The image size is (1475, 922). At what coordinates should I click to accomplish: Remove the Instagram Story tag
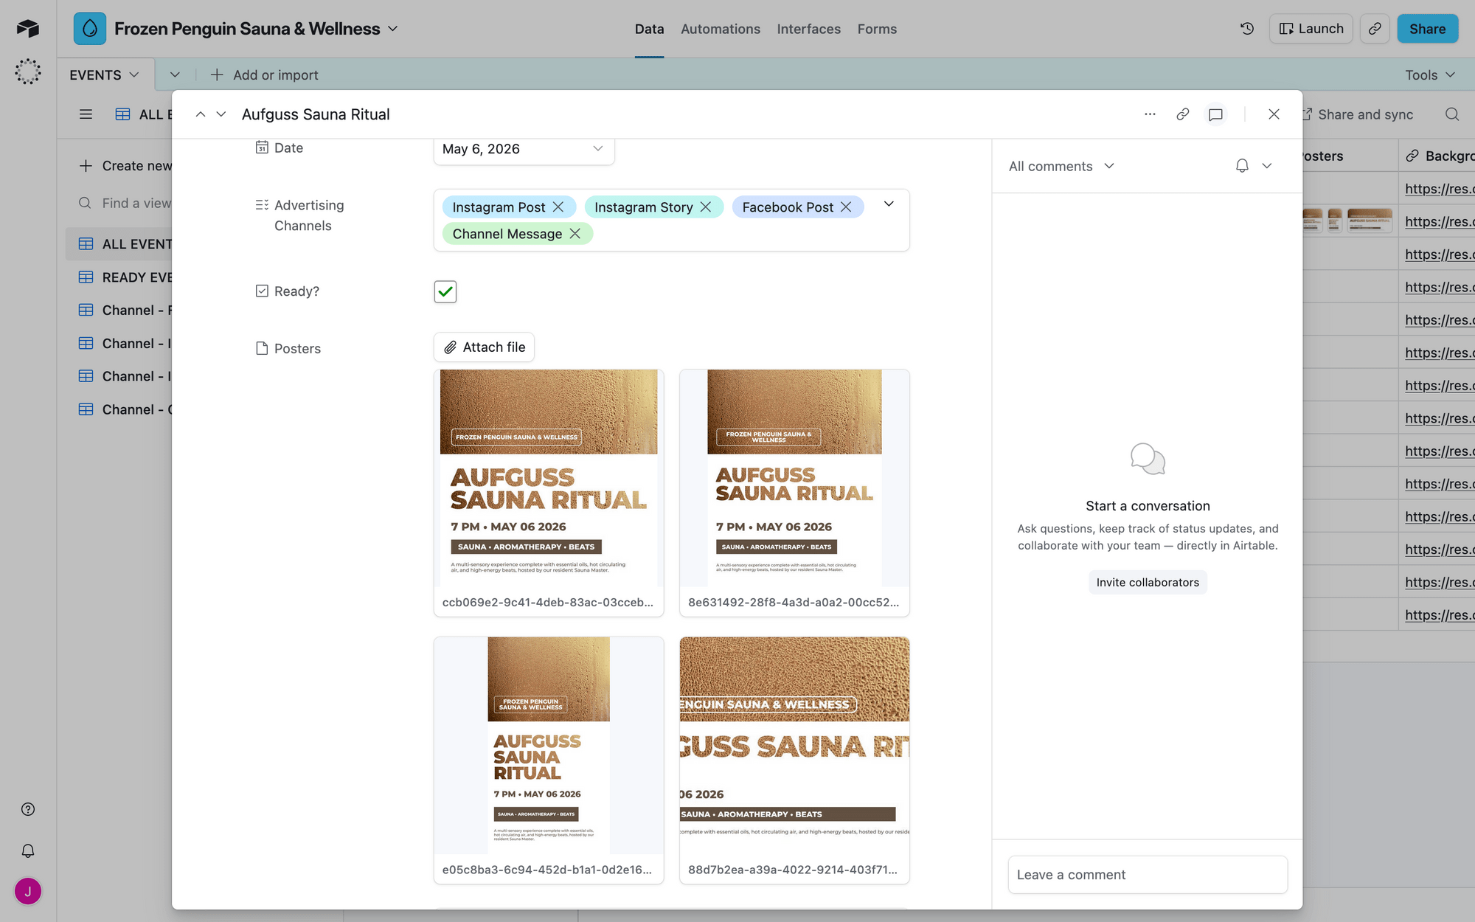[x=706, y=207]
